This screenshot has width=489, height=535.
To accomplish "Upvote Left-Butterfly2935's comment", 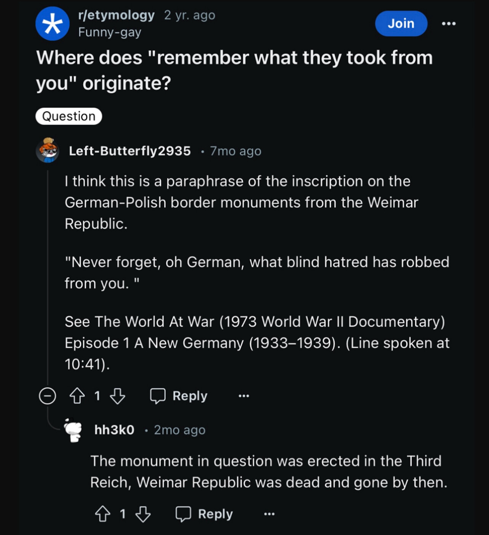I will coord(77,396).
